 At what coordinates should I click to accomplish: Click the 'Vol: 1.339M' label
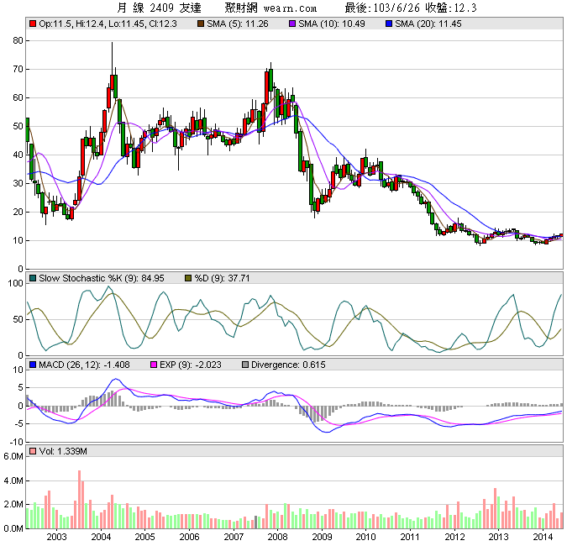(x=63, y=451)
